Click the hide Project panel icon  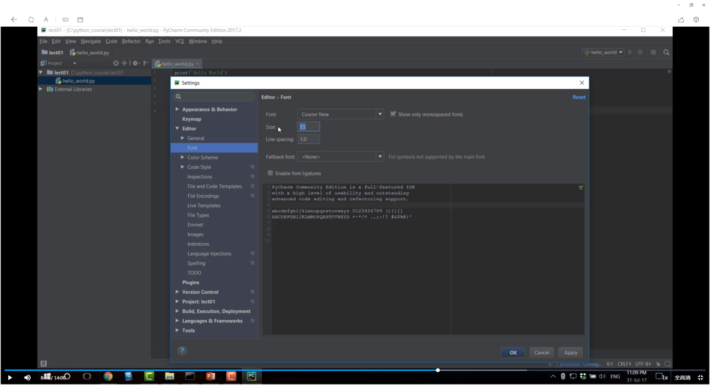coord(146,63)
